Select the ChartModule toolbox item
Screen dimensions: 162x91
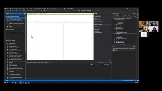click(x=12, y=45)
